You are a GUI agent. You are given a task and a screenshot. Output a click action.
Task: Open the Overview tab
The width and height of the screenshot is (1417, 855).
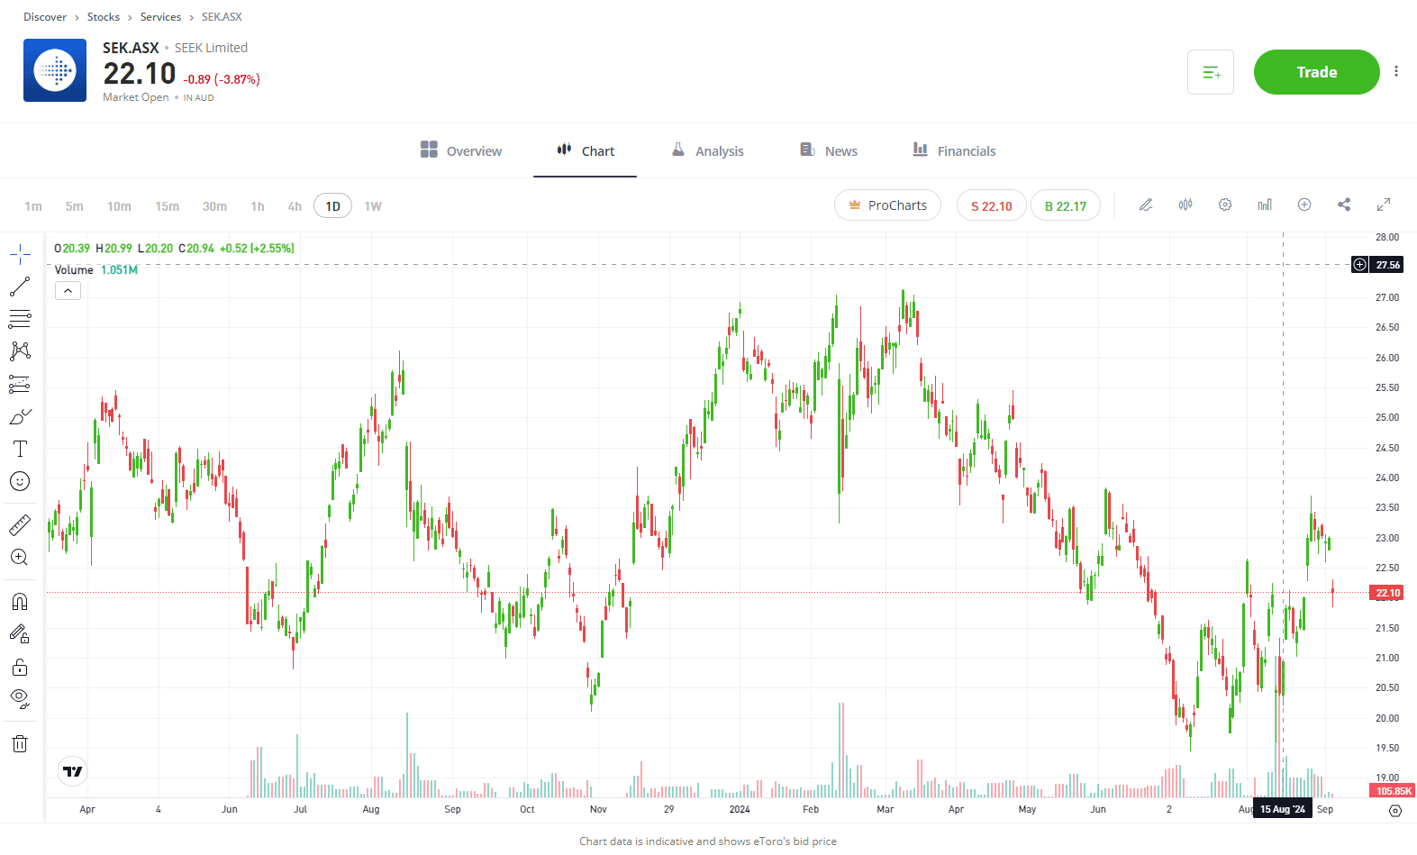click(x=461, y=150)
